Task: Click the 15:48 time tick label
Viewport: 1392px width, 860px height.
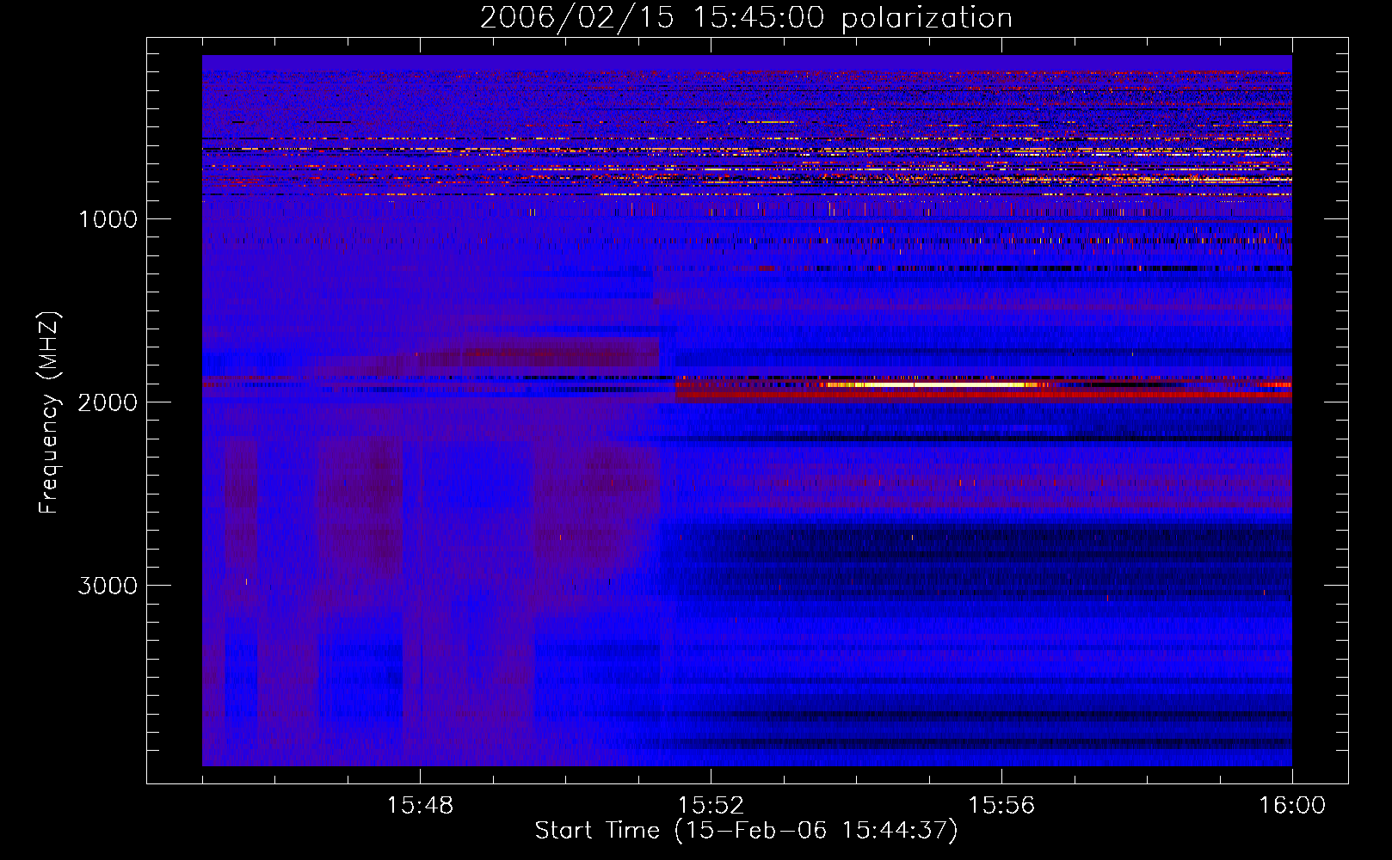Action: (420, 806)
